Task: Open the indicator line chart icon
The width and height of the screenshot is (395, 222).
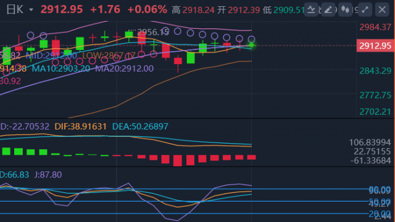Action: [x=311, y=10]
